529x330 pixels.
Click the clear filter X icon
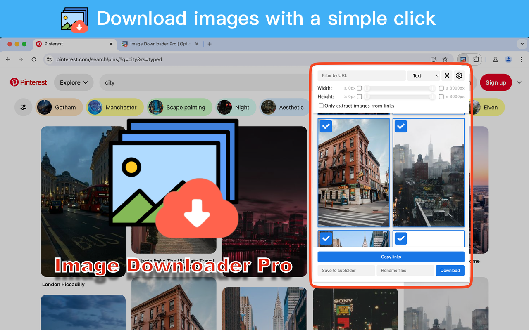point(447,75)
